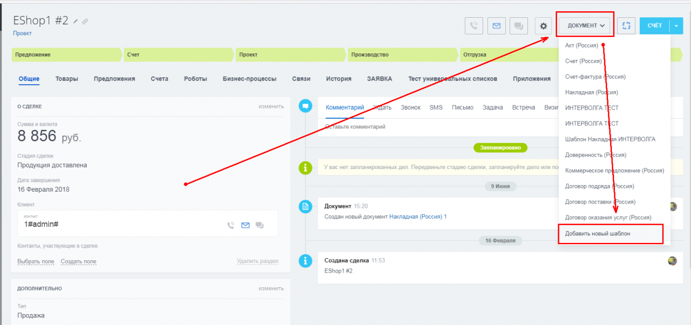Click user avatar on Создана сделка entry
691x325 pixels.
[672, 261]
